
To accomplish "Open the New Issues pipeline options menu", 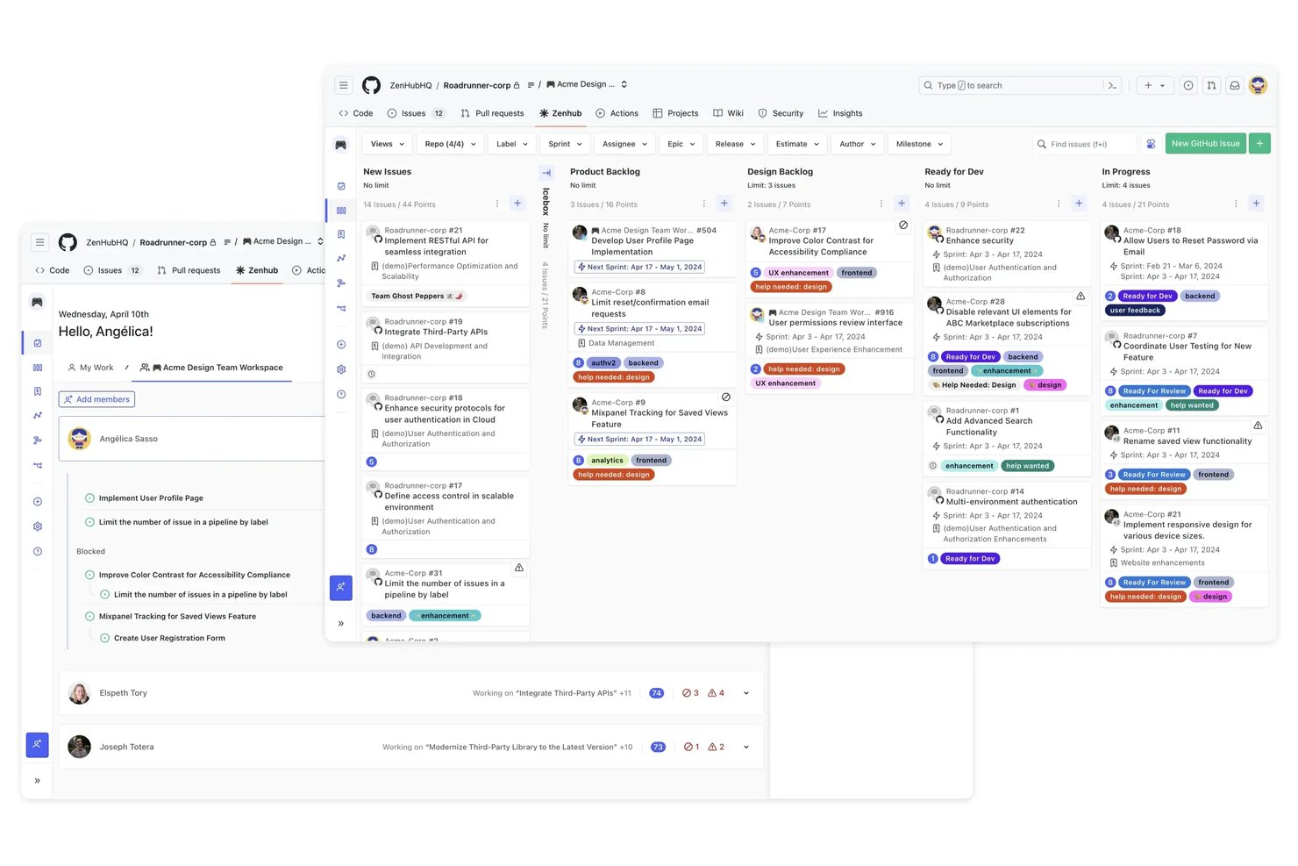I will point(497,204).
